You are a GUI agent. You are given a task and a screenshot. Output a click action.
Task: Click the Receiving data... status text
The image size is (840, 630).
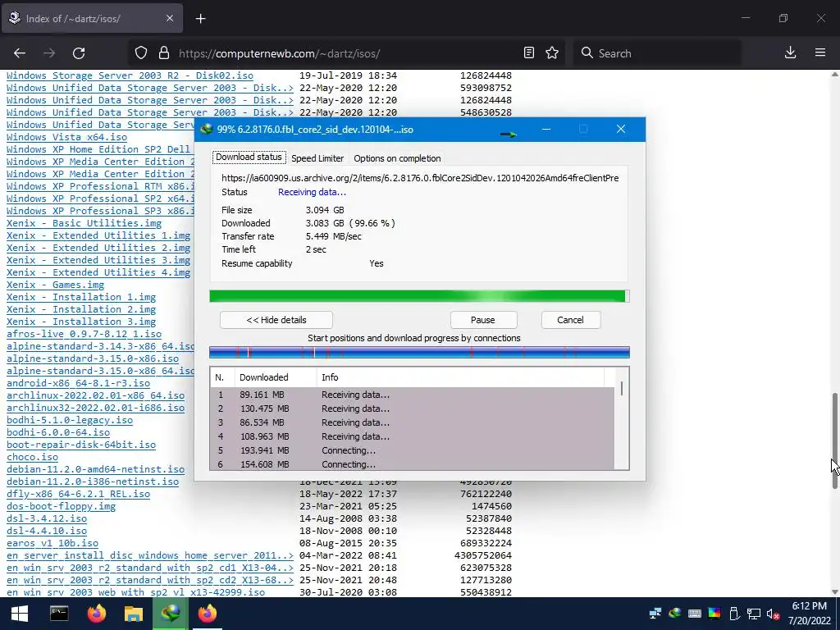312,192
